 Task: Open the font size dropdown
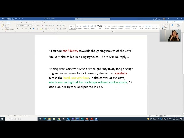tap(31, 26)
